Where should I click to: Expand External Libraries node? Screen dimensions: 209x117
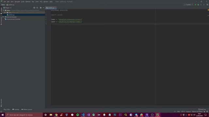3,17
